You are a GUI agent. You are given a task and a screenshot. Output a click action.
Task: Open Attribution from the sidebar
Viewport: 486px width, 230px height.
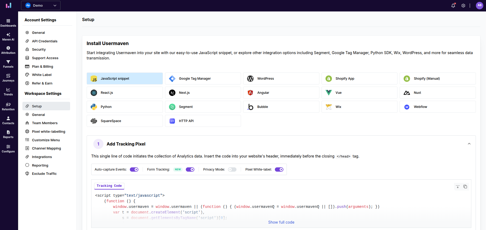[x=8, y=50]
